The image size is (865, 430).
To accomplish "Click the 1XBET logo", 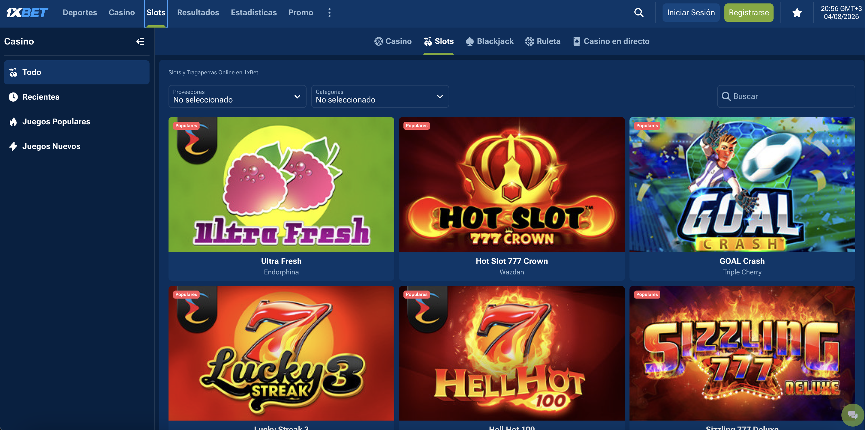I will (27, 13).
